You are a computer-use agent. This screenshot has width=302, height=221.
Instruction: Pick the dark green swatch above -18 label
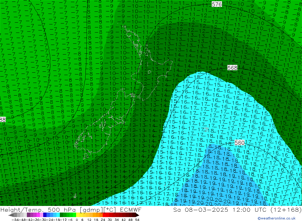pyautogui.click(x=61, y=215)
